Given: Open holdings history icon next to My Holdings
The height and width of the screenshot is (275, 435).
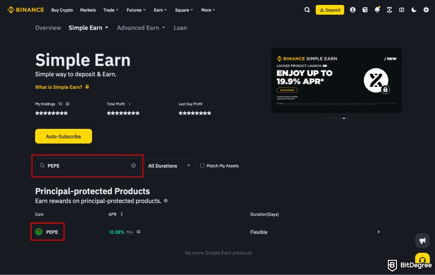Looking at the screenshot, I should (x=67, y=104).
